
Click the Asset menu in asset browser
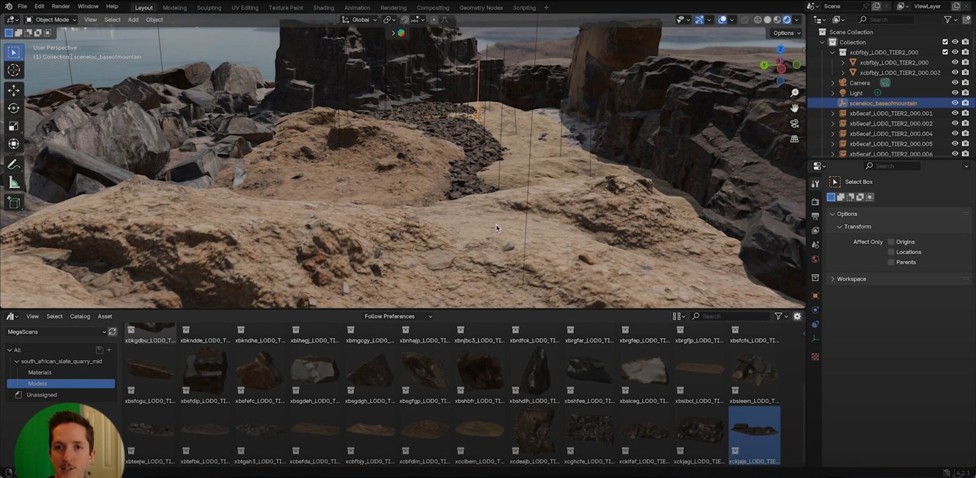click(105, 316)
